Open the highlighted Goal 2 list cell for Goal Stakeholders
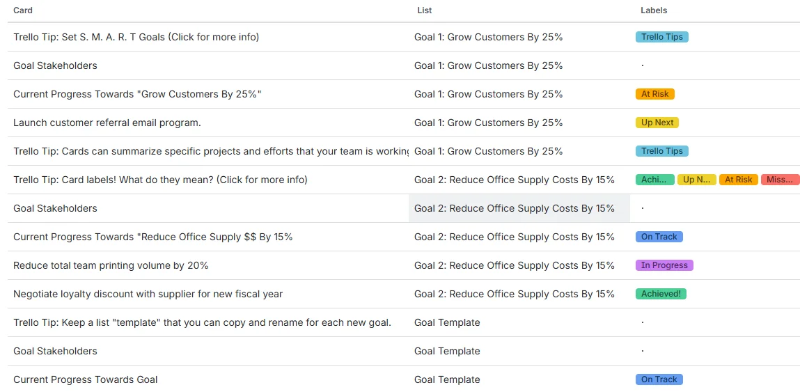 [514, 208]
